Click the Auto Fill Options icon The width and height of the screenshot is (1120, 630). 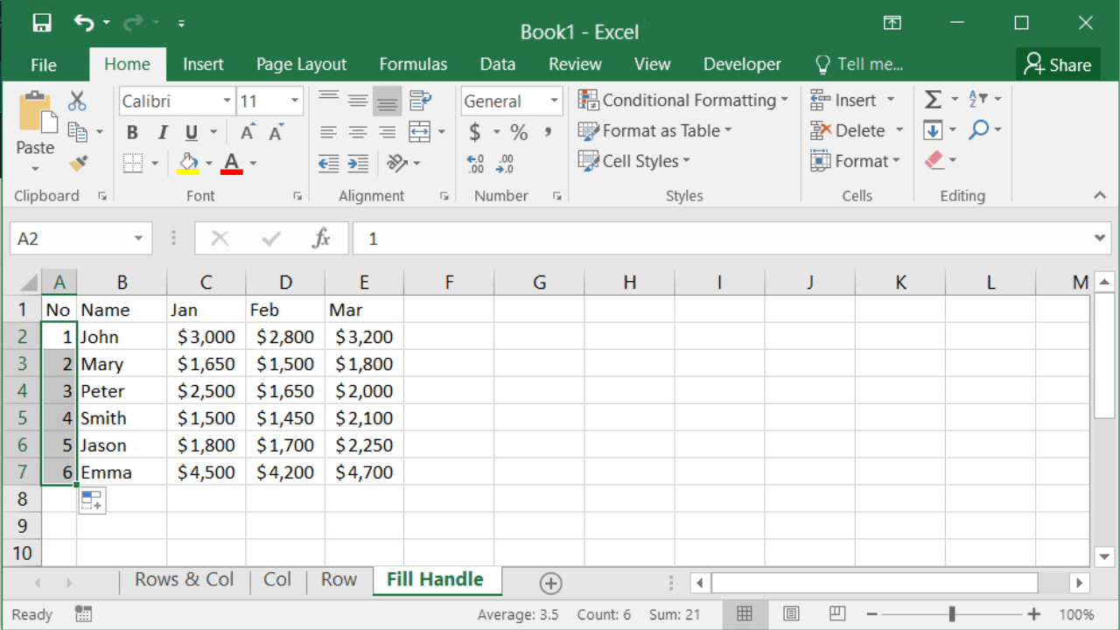[x=91, y=500]
